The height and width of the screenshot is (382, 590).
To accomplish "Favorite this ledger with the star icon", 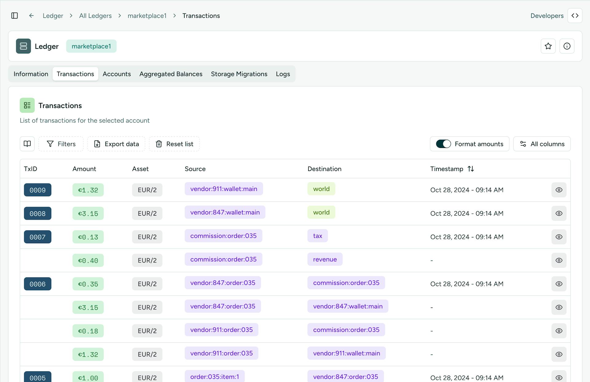I will 548,46.
